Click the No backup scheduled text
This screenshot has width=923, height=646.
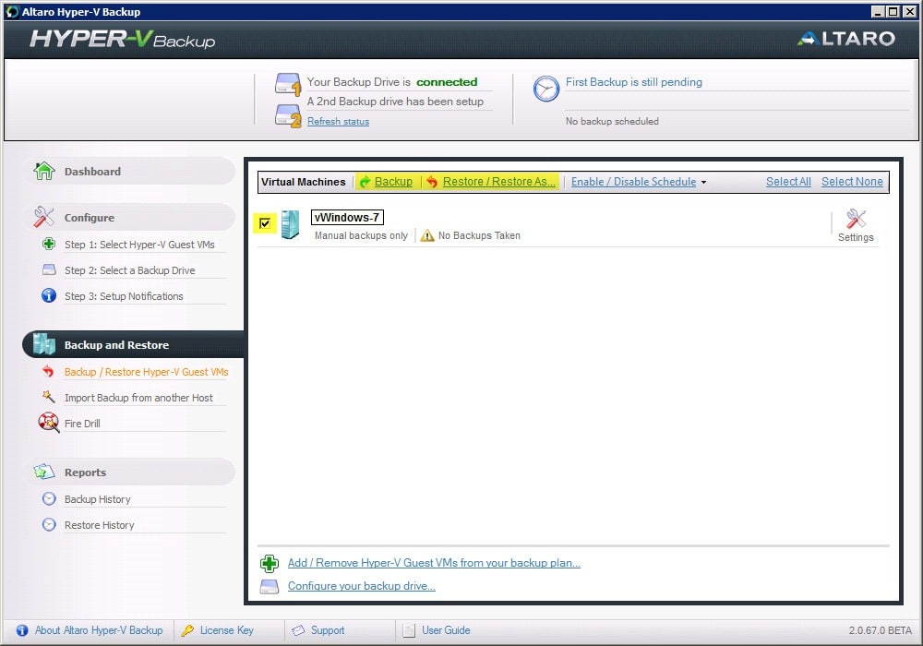click(x=612, y=121)
